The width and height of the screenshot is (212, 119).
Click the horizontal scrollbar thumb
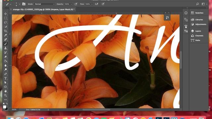[96, 109]
